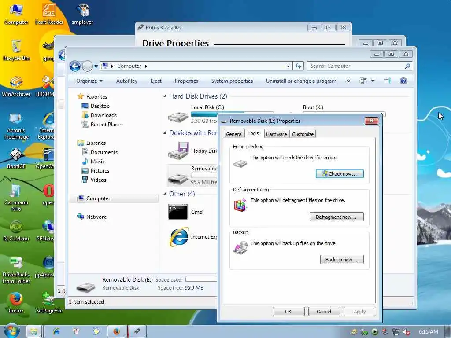Viewport: 451px width, 338px height.
Task: Open the Foxit Reader desktop icon
Action: pyautogui.click(x=49, y=13)
